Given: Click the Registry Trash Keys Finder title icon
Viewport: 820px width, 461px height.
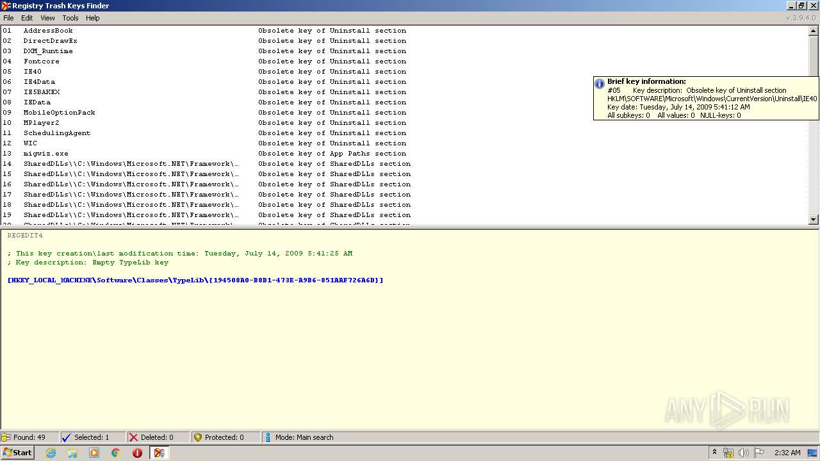Looking at the screenshot, I should [6, 6].
